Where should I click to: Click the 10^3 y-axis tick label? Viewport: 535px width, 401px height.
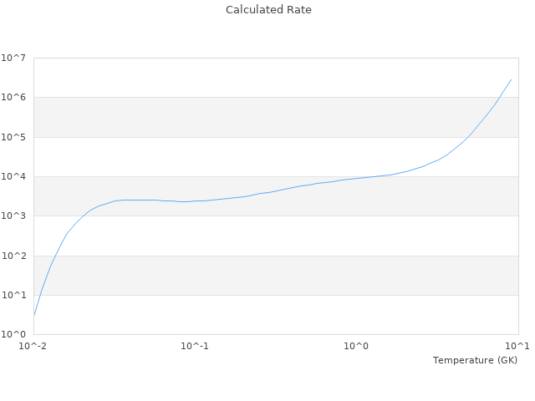(13, 216)
